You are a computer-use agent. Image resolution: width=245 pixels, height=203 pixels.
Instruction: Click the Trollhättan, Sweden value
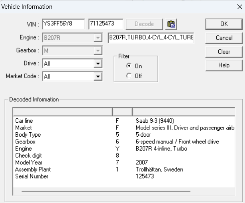coord(159,169)
